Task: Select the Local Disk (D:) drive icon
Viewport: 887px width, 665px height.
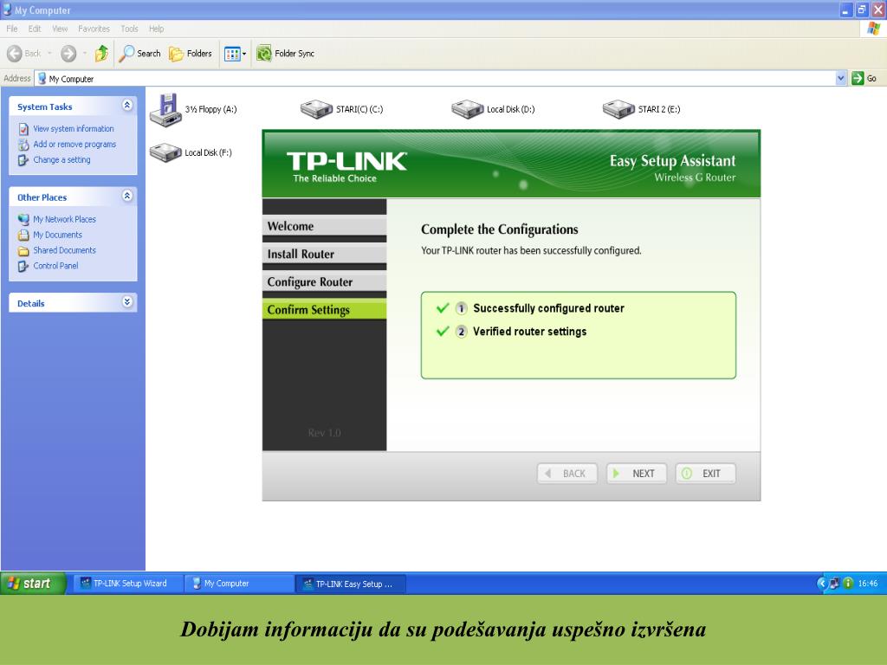Action: (x=467, y=109)
